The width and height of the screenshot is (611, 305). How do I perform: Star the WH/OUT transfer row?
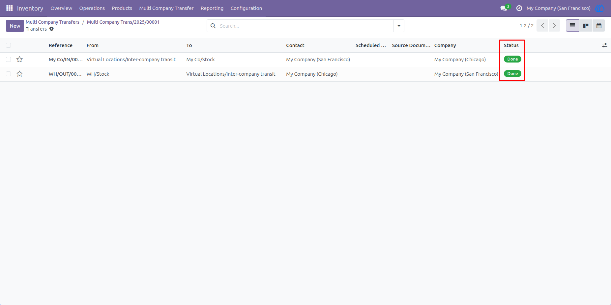point(20,74)
